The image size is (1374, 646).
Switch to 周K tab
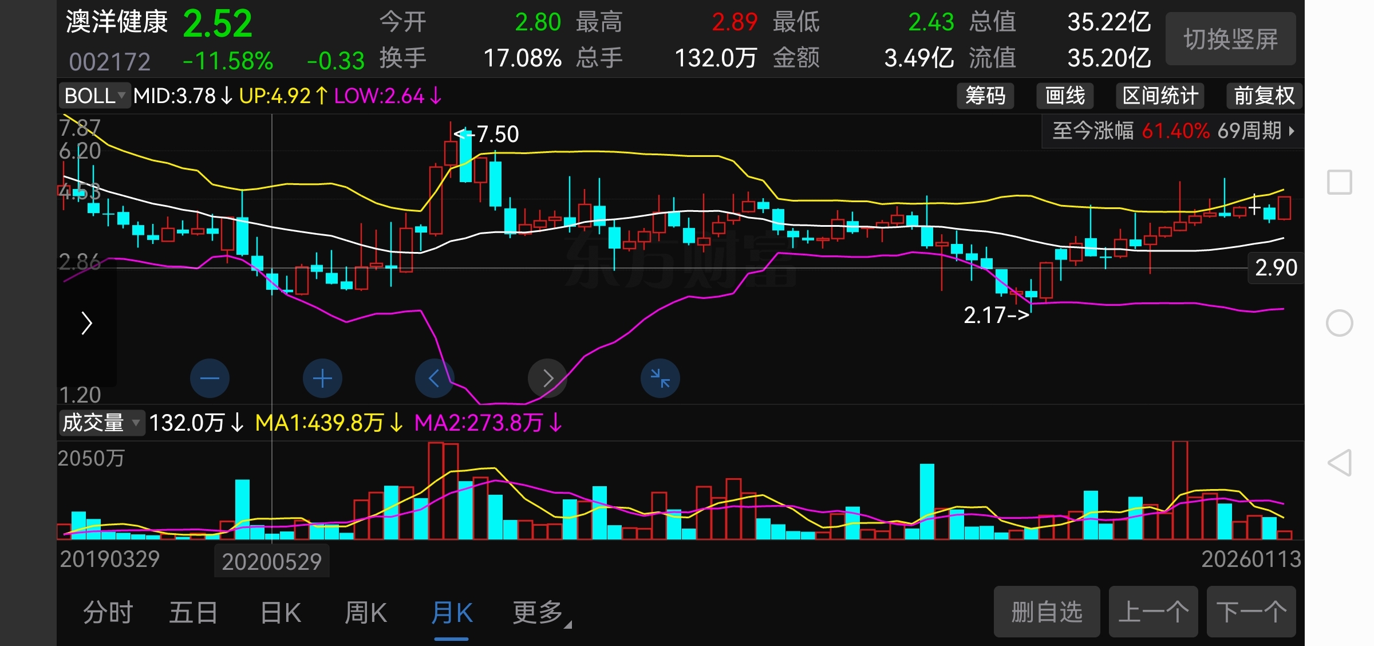[x=366, y=613]
